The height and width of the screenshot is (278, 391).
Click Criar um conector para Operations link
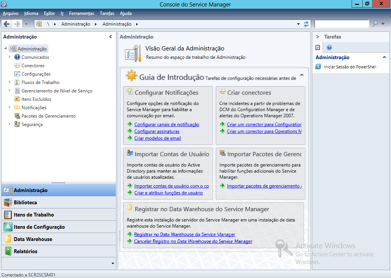pyautogui.click(x=264, y=131)
